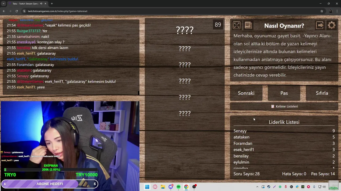Viewport: 341px width, 191px height.
Task: Open the tab search dropdown arrow
Action: click(x=3, y=4)
